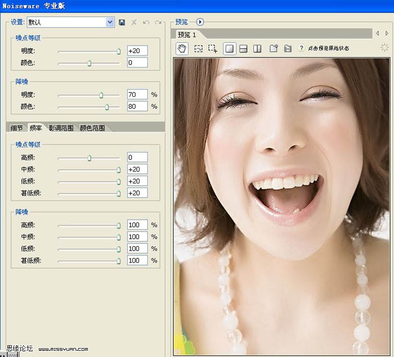
Task: Save settings with the floppy disk icon
Action: [122, 23]
